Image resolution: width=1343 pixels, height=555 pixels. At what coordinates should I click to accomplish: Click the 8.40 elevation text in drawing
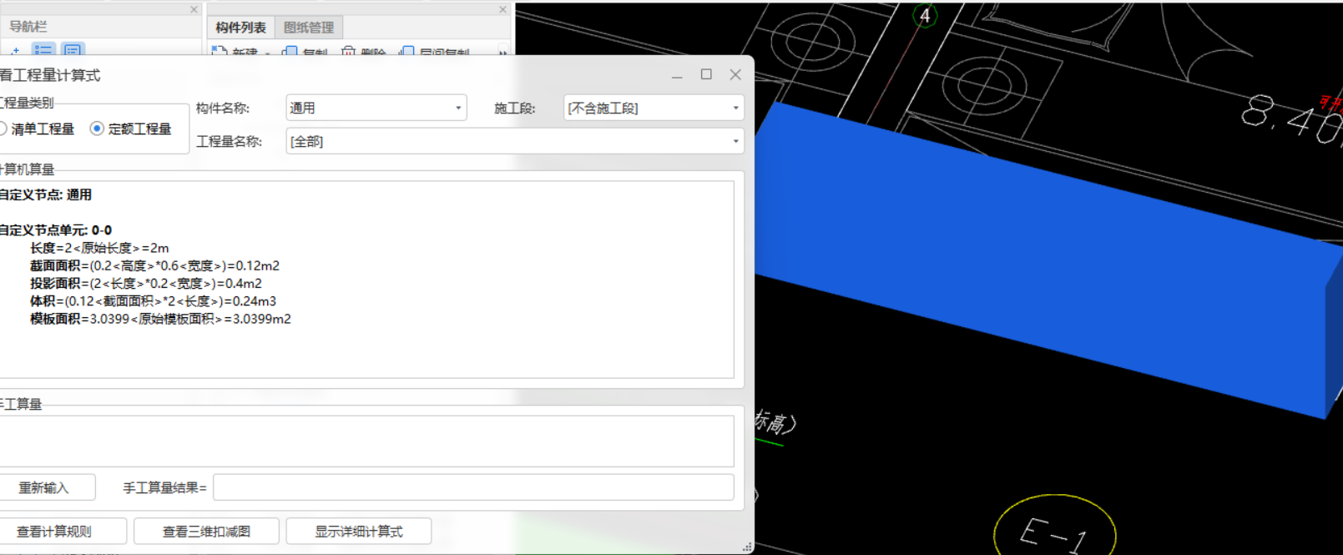pos(1292,121)
